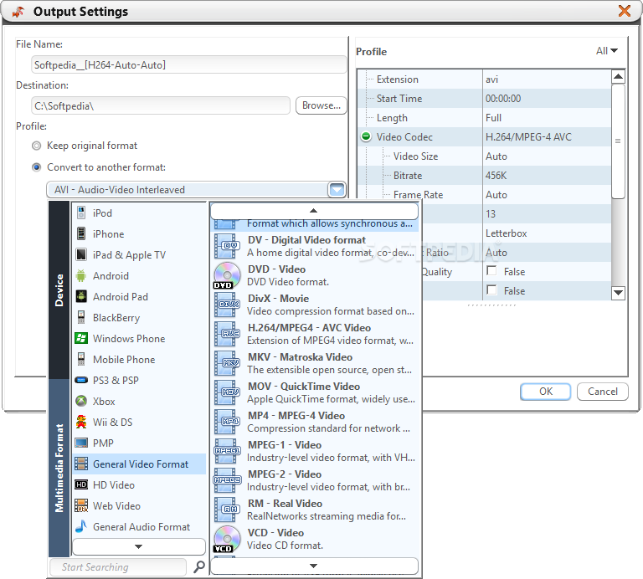Select Keep original format radio button
The image size is (643, 579).
click(37, 146)
